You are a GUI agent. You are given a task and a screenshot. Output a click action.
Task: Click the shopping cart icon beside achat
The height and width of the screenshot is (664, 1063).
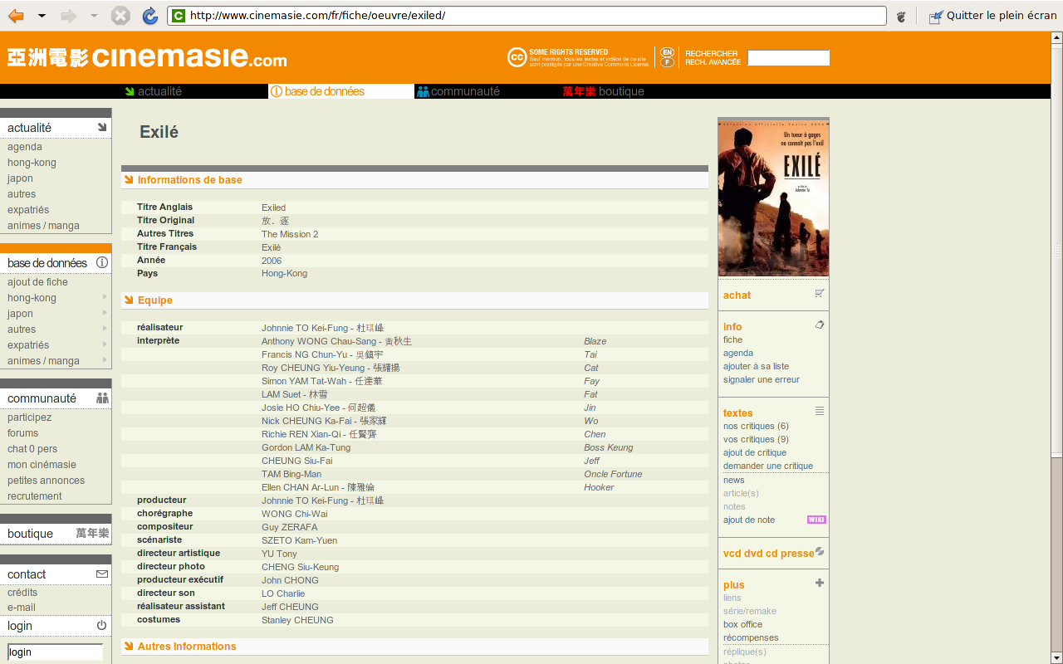click(820, 294)
